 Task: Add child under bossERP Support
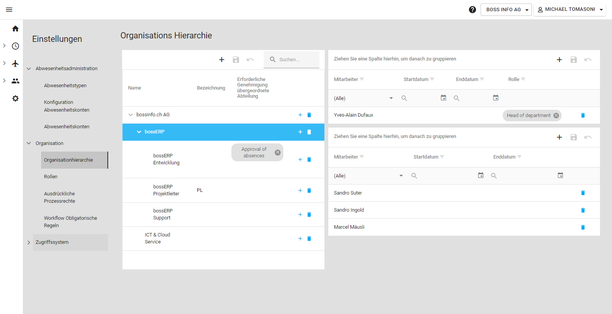pyautogui.click(x=300, y=214)
